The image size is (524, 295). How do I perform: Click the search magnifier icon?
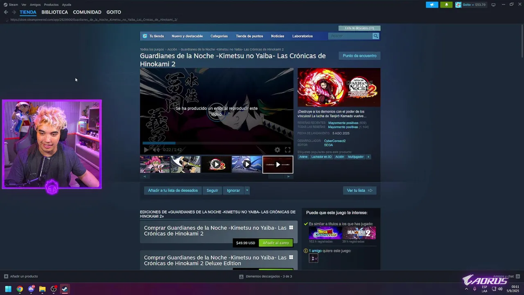pos(376,36)
